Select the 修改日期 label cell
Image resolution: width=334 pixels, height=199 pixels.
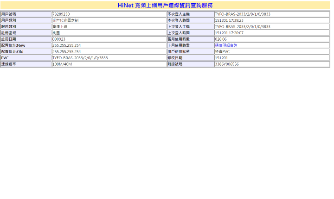click(191, 58)
